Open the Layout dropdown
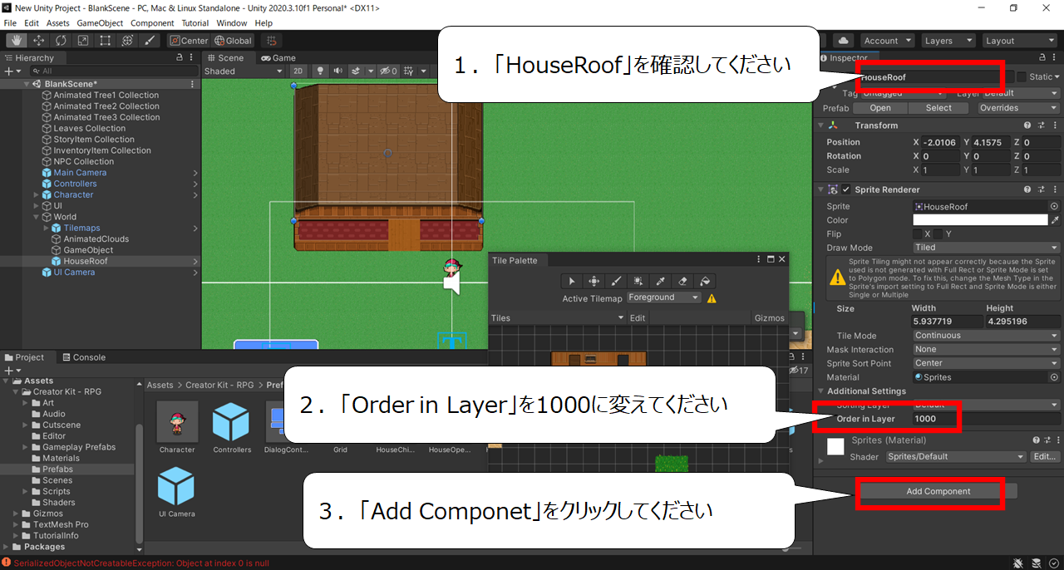The height and width of the screenshot is (570, 1064). (x=1019, y=41)
